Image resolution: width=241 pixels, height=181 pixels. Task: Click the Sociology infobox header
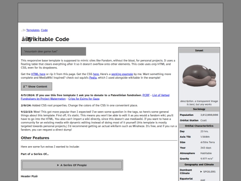click(199, 109)
